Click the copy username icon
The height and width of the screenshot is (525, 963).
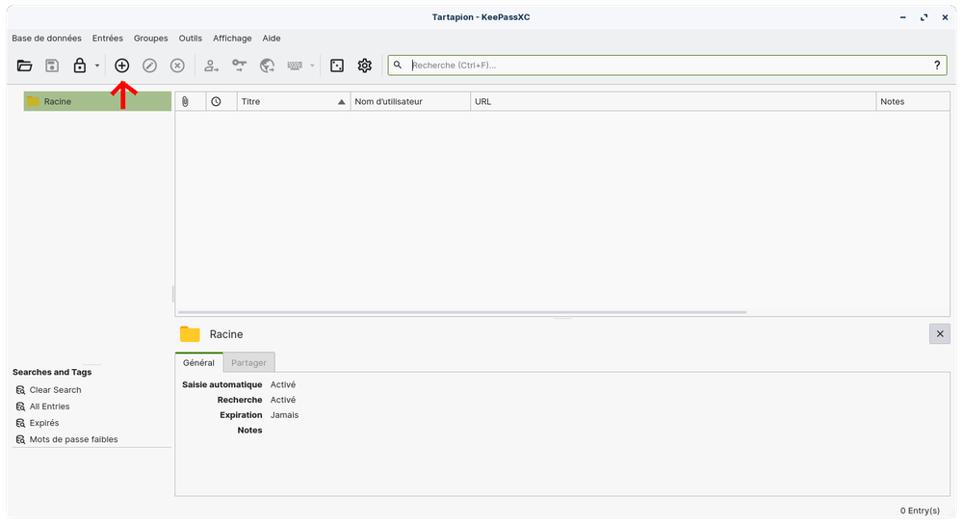[x=212, y=66]
